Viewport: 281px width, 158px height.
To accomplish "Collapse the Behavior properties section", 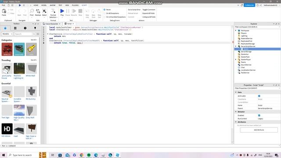I will [x=236, y=112].
